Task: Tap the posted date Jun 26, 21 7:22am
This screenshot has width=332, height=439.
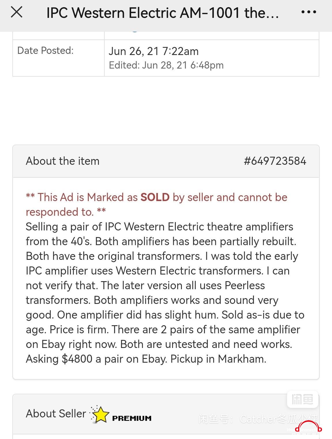Action: [x=154, y=51]
